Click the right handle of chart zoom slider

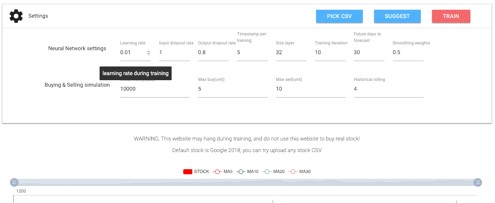pos(478,183)
